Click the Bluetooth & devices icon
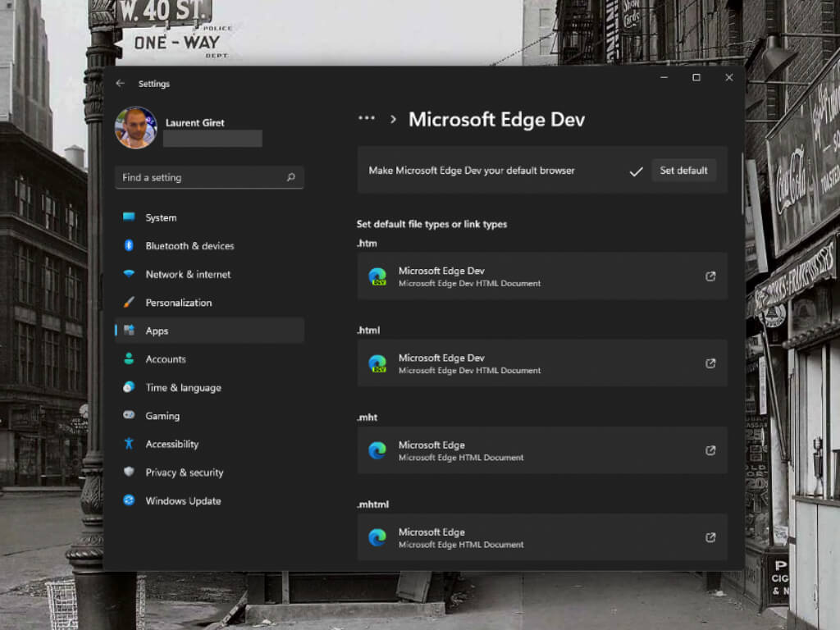The image size is (840, 630). (x=129, y=245)
